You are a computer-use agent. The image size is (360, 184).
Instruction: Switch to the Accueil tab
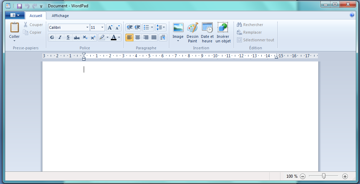coord(36,16)
